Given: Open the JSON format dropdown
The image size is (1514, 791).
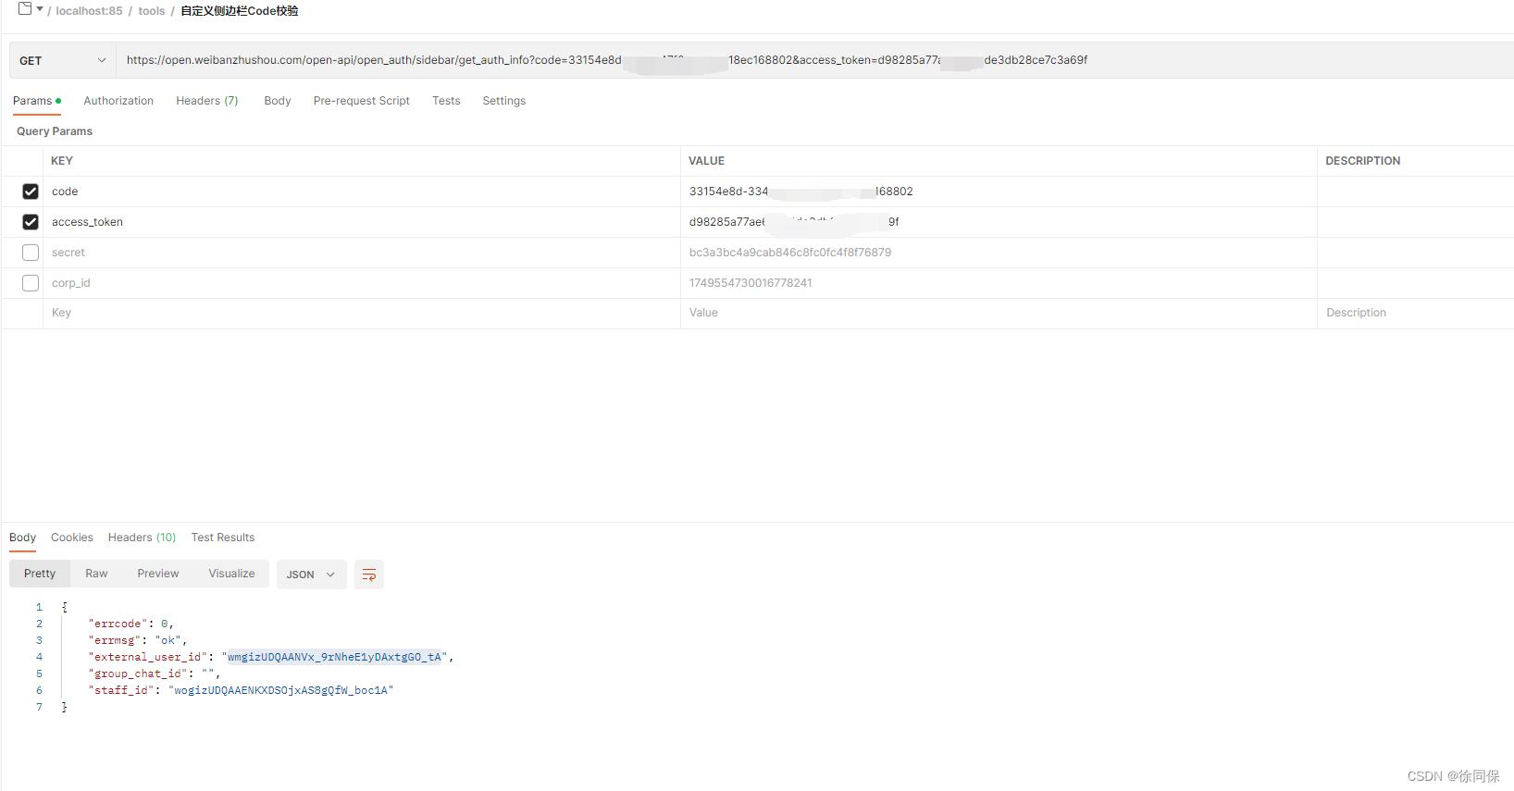Looking at the screenshot, I should pyautogui.click(x=311, y=575).
